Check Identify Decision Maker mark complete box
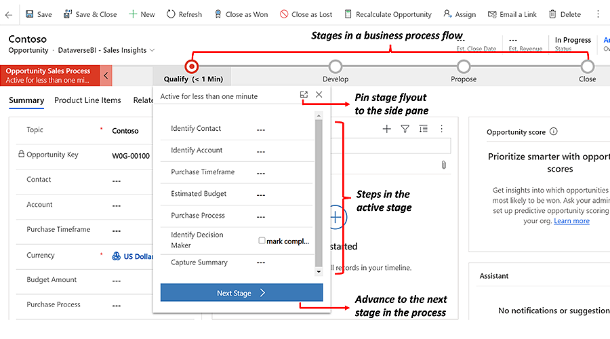The image size is (610, 339). (262, 241)
